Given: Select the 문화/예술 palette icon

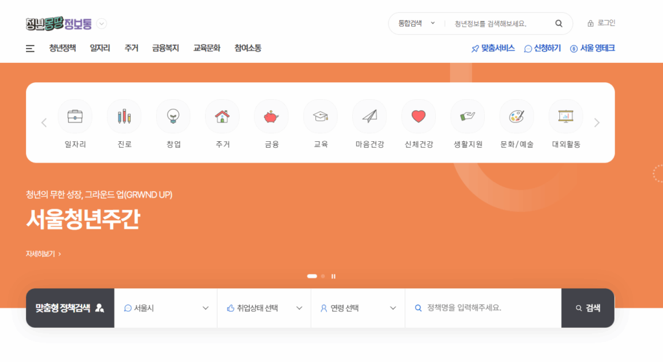Looking at the screenshot, I should [x=517, y=117].
